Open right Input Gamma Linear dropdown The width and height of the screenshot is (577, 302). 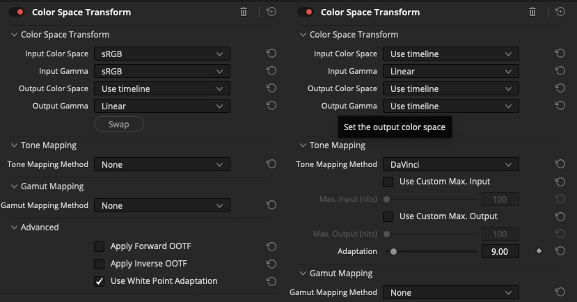451,71
